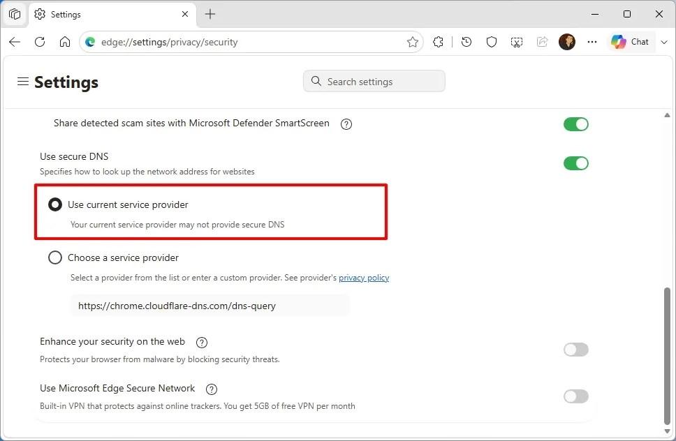Open the provider's privacy policy link

(364, 278)
